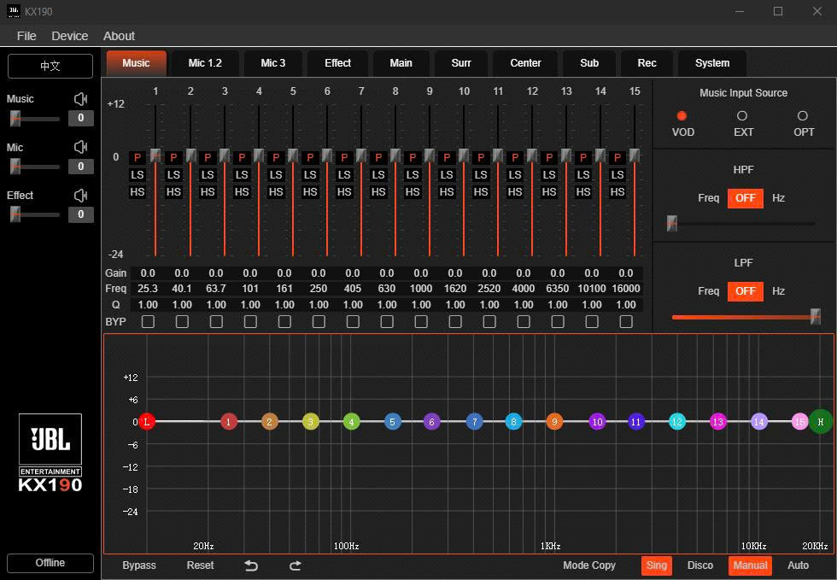837x580 pixels.
Task: Choose OPT as music input source
Action: tap(802, 116)
